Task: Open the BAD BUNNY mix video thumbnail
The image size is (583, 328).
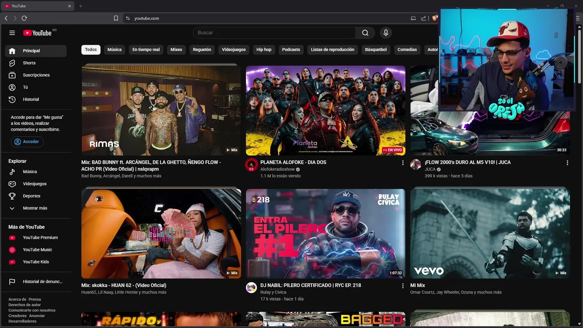Action: (161, 110)
